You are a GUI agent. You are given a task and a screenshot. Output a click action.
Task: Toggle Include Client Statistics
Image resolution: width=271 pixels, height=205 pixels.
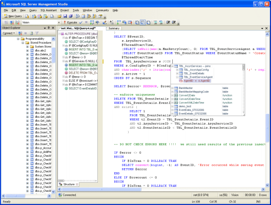click(x=124, y=22)
